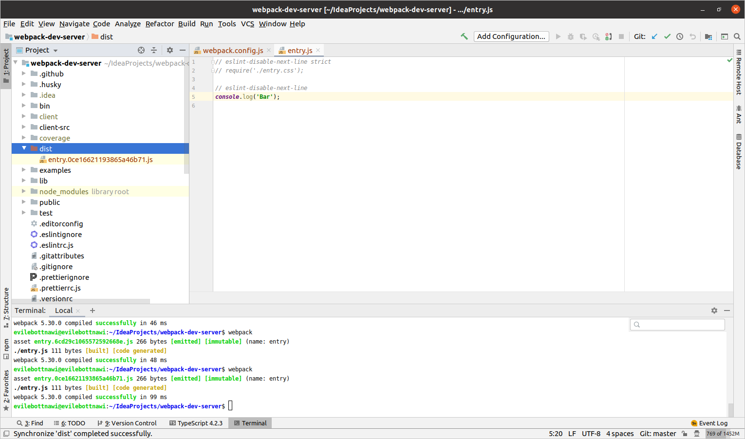Open Git show history clock icon
Viewport: 745px width, 439px height.
click(x=680, y=37)
